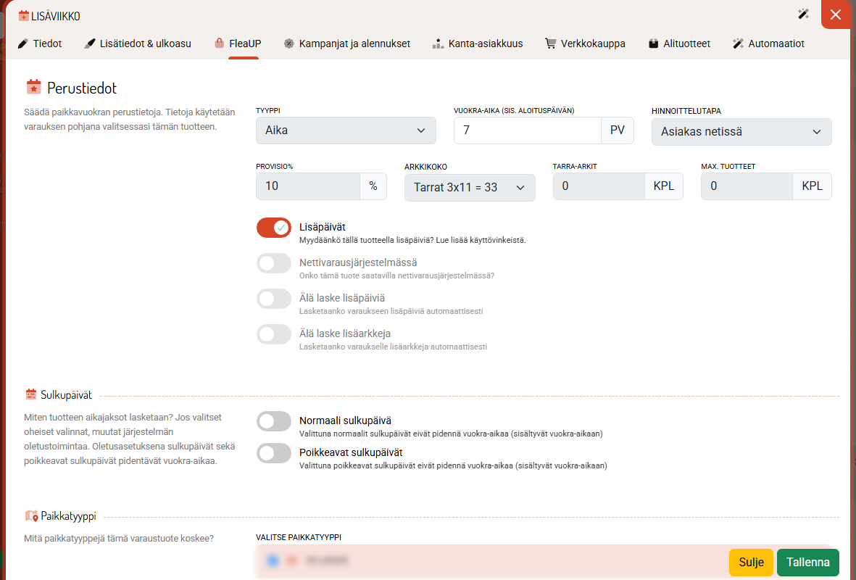Image resolution: width=856 pixels, height=580 pixels.
Task: Click the discount badge icon on Kampanjat
Action: tap(288, 43)
